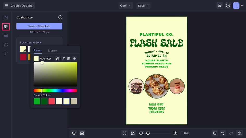The width and height of the screenshot is (246, 138).
Task: Select 'FREE SHIPPING' text on canvas
Action: tap(157, 112)
